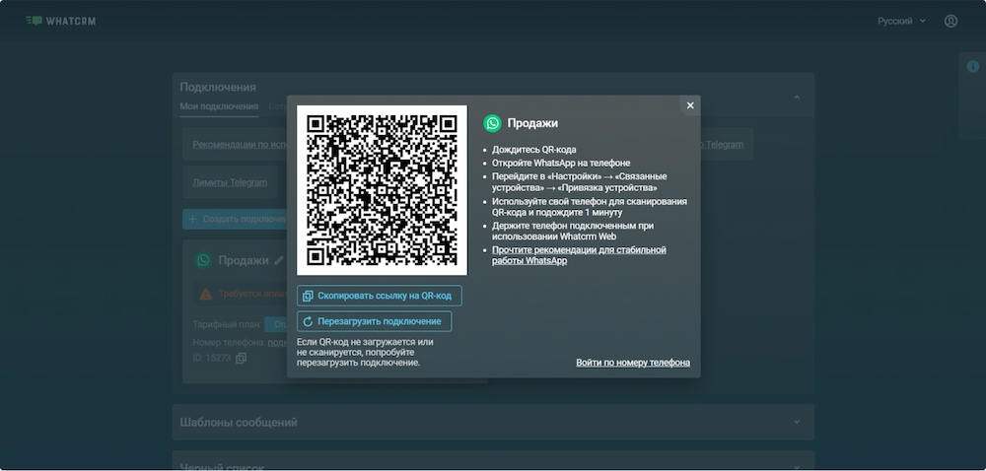This screenshot has height=471, width=986.
Task: Copy the connection ID 15273 icon
Action: (241, 358)
